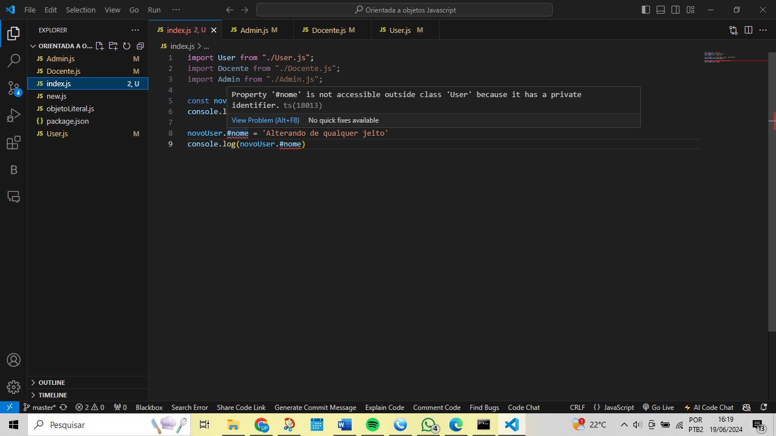Click the New File icon in Explorer

pos(100,46)
